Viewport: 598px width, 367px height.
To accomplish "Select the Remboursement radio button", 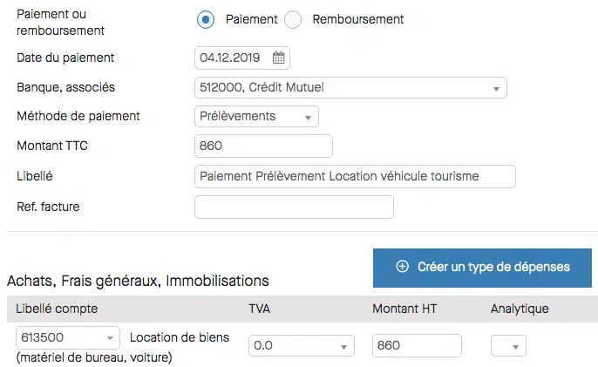I will pos(293,19).
